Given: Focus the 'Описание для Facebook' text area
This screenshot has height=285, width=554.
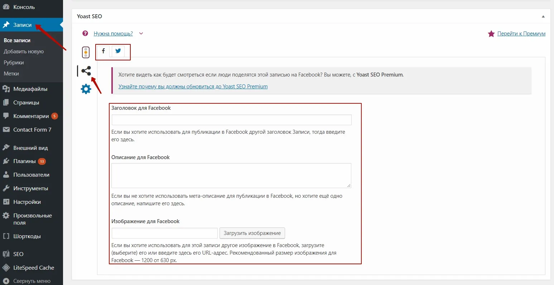Looking at the screenshot, I should [x=231, y=175].
